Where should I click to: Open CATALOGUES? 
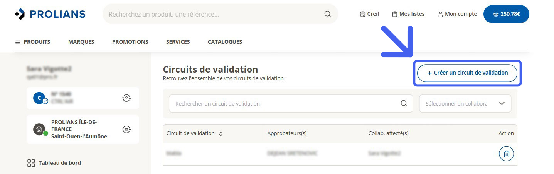pos(225,42)
